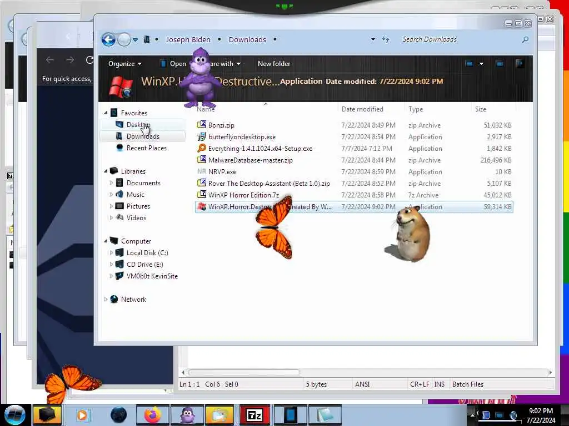Expand the Pictures library
Image resolution: width=569 pixels, height=426 pixels.
pos(111,206)
